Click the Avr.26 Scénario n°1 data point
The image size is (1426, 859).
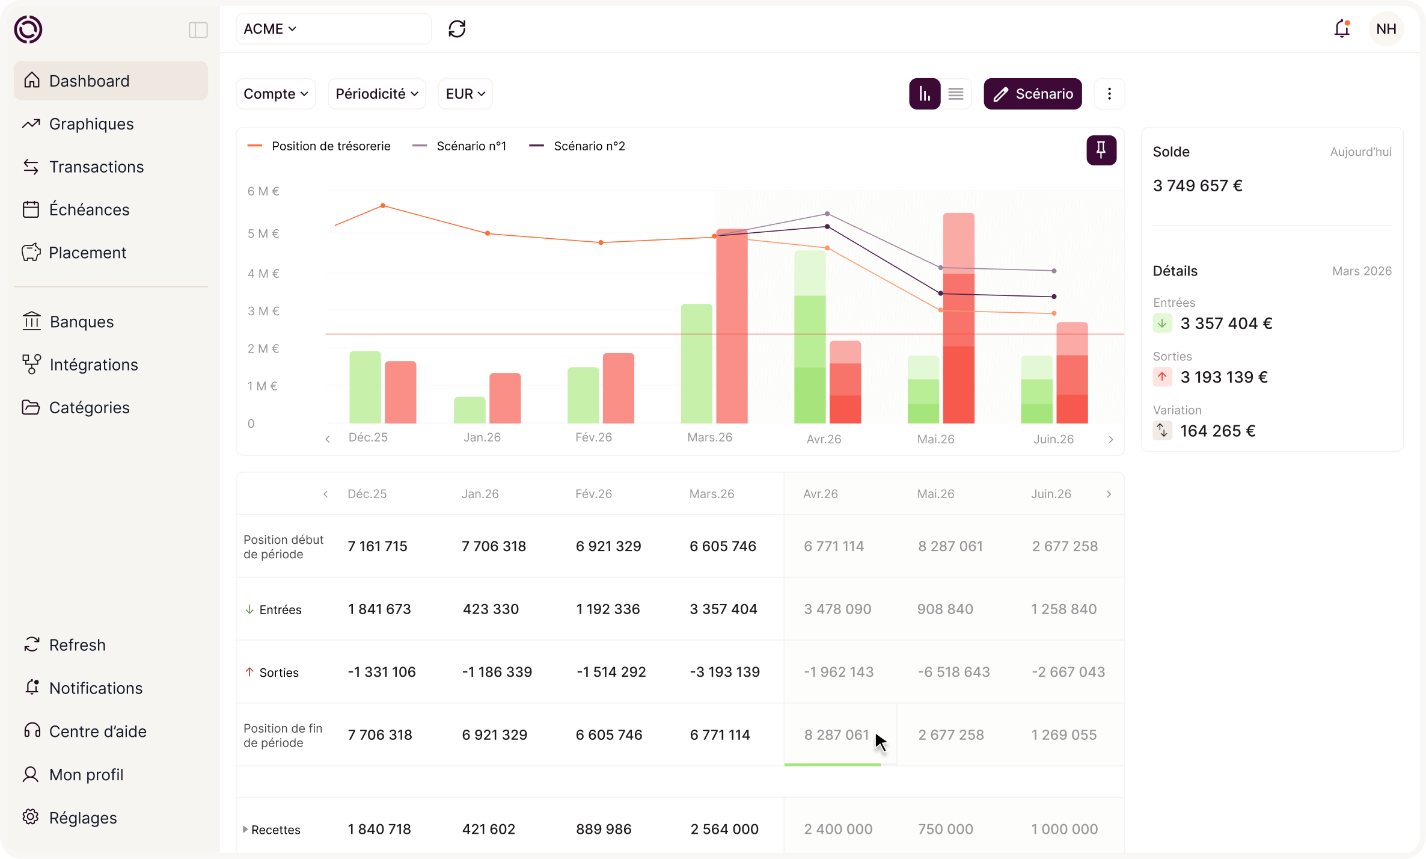point(827,214)
